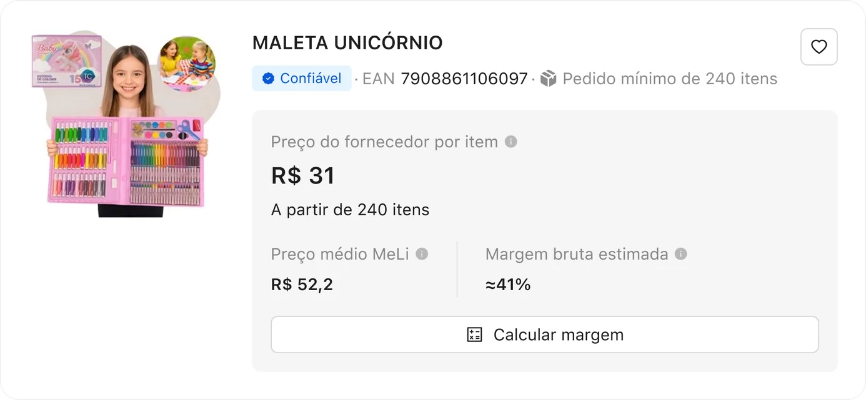Click Pedido mínimo de 240 itens text
This screenshot has width=866, height=400.
670,79
